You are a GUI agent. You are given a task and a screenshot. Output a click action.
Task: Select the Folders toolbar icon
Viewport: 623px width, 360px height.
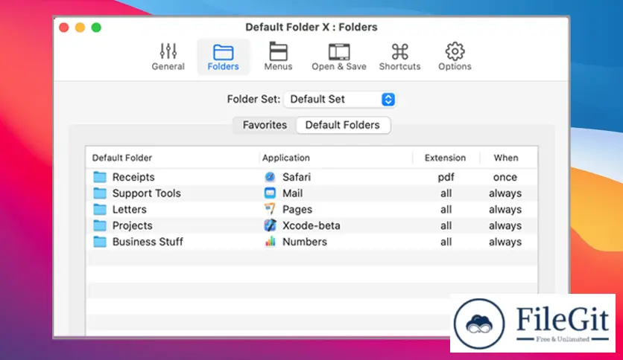(223, 57)
